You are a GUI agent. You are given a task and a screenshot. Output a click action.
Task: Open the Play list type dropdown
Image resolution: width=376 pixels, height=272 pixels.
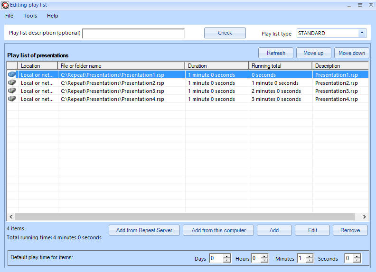362,33
